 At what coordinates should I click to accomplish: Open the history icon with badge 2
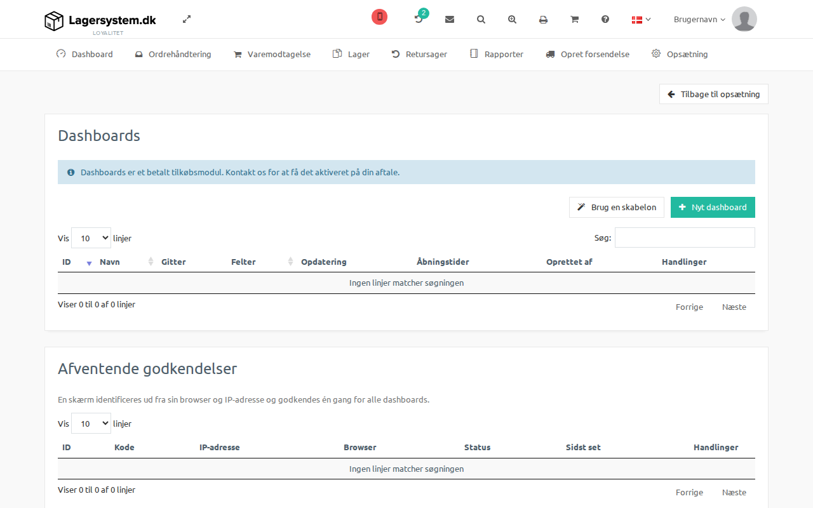(x=419, y=18)
